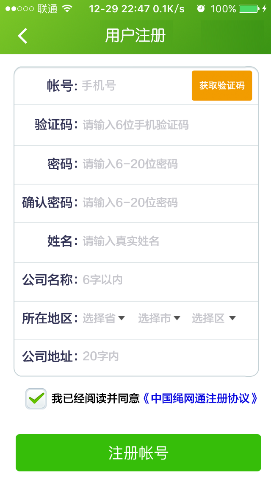Tap the battery indicator icon
Viewport: 271px width, 482px height.
coord(248,8)
